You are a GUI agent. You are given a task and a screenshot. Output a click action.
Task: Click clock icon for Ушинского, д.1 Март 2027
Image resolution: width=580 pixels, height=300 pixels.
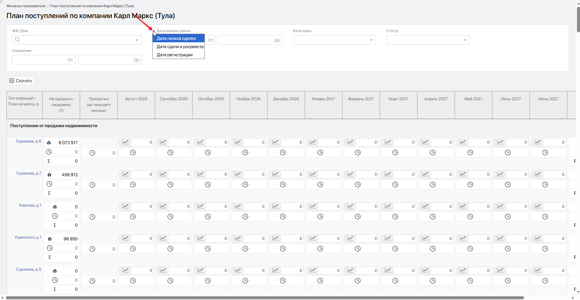tap(395, 249)
